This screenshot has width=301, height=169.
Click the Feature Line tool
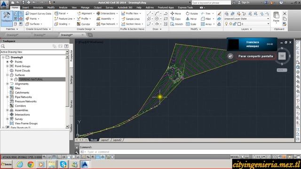coord(63,19)
